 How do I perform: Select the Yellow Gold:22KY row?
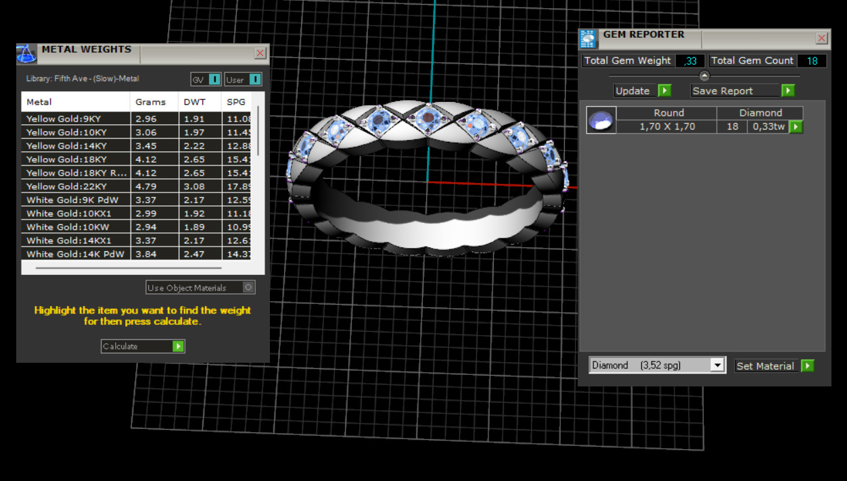click(x=136, y=186)
